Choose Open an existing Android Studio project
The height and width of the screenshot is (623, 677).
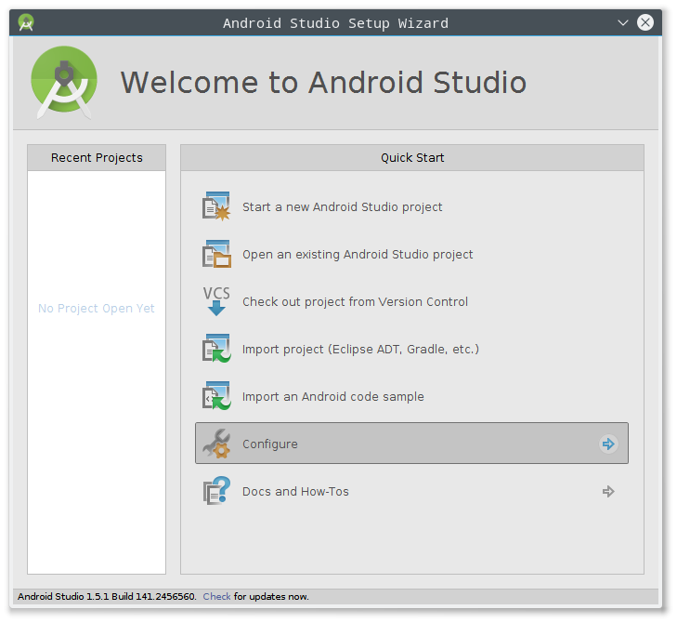[358, 254]
